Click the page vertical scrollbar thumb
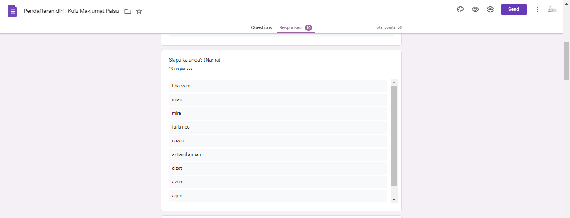Viewport: 570px width, 218px height. [x=566, y=61]
